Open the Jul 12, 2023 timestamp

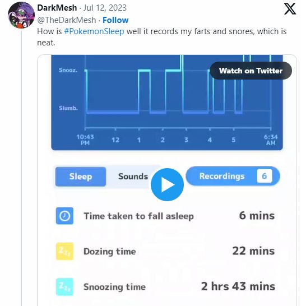(105, 8)
